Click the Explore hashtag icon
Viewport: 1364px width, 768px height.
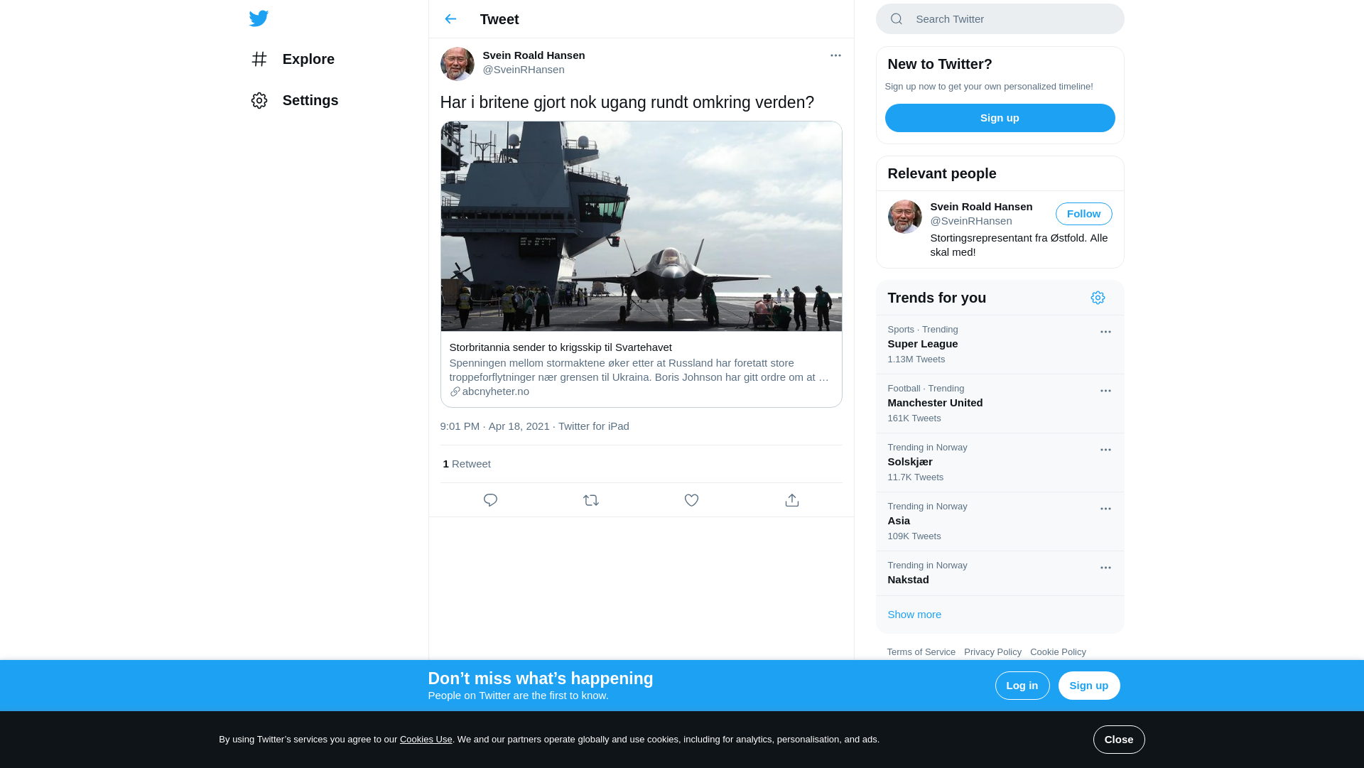tap(259, 59)
